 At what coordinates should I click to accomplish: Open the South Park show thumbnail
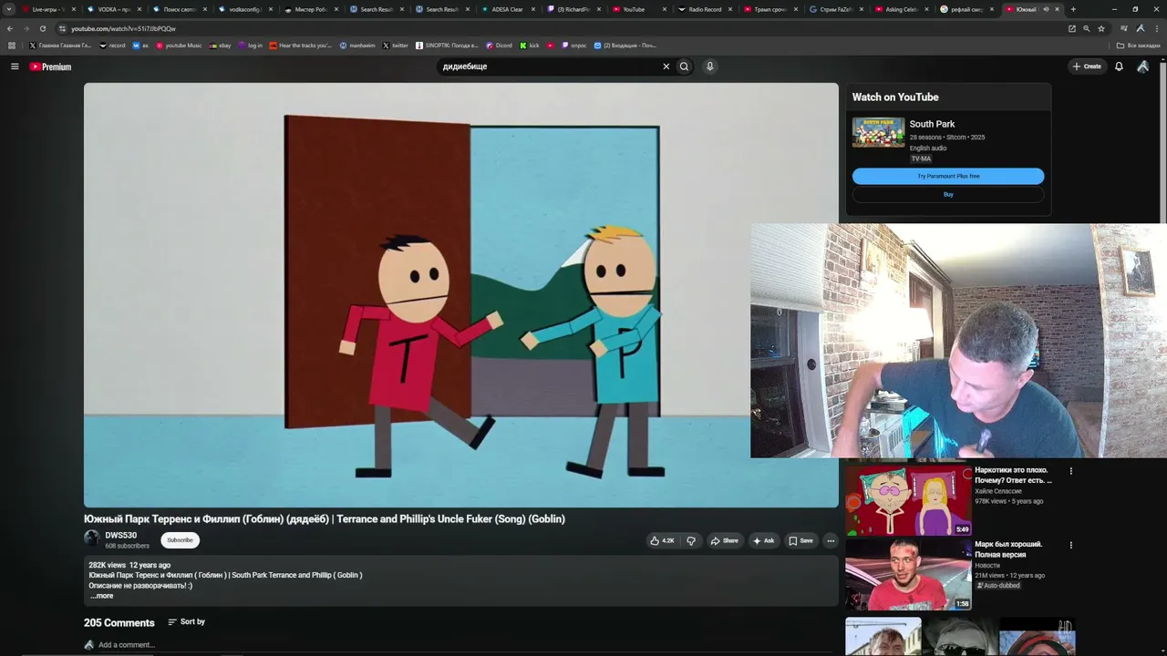[x=878, y=132]
